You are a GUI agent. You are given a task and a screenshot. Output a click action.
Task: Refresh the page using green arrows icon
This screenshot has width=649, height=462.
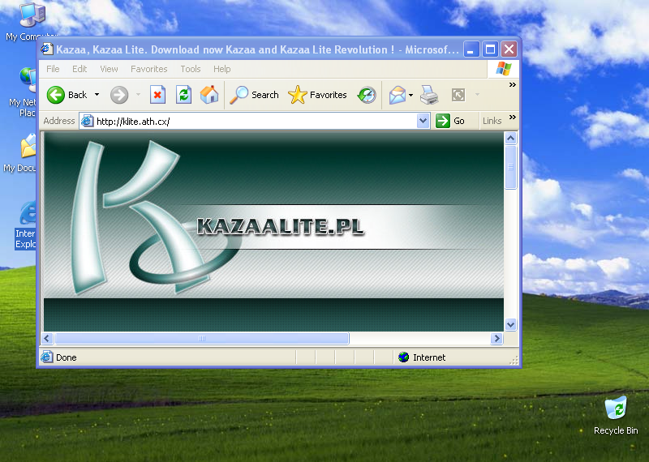183,95
